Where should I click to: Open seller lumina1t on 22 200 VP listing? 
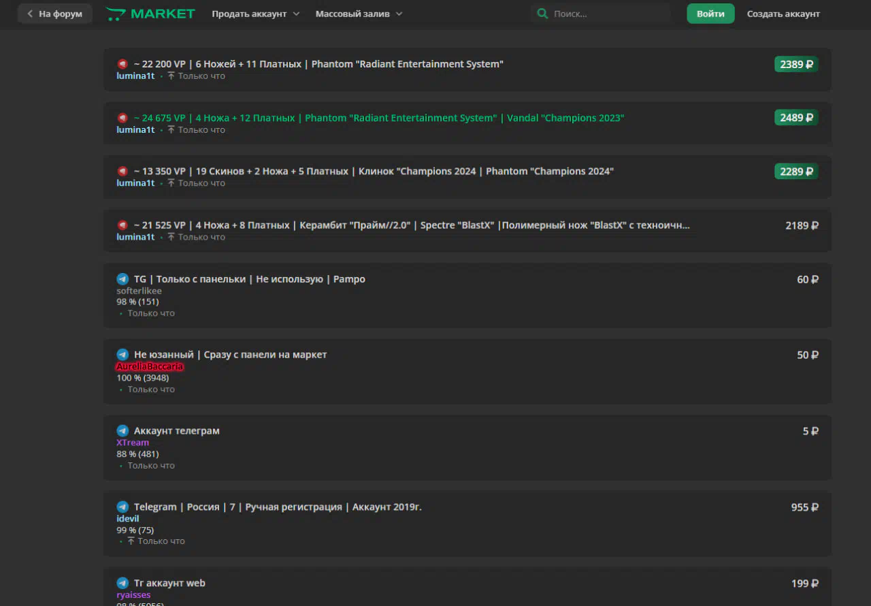[135, 76]
